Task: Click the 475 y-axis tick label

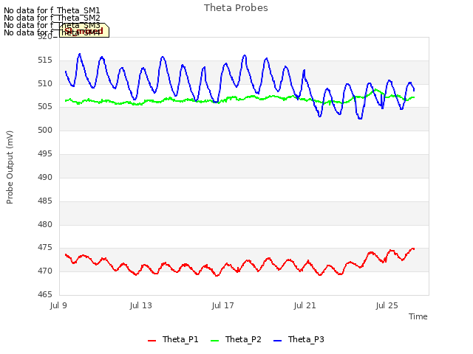Action: (45, 248)
